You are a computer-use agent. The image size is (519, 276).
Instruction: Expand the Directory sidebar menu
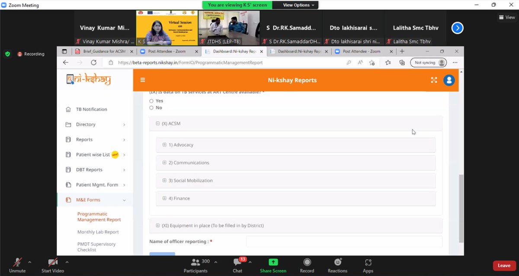coord(95,125)
